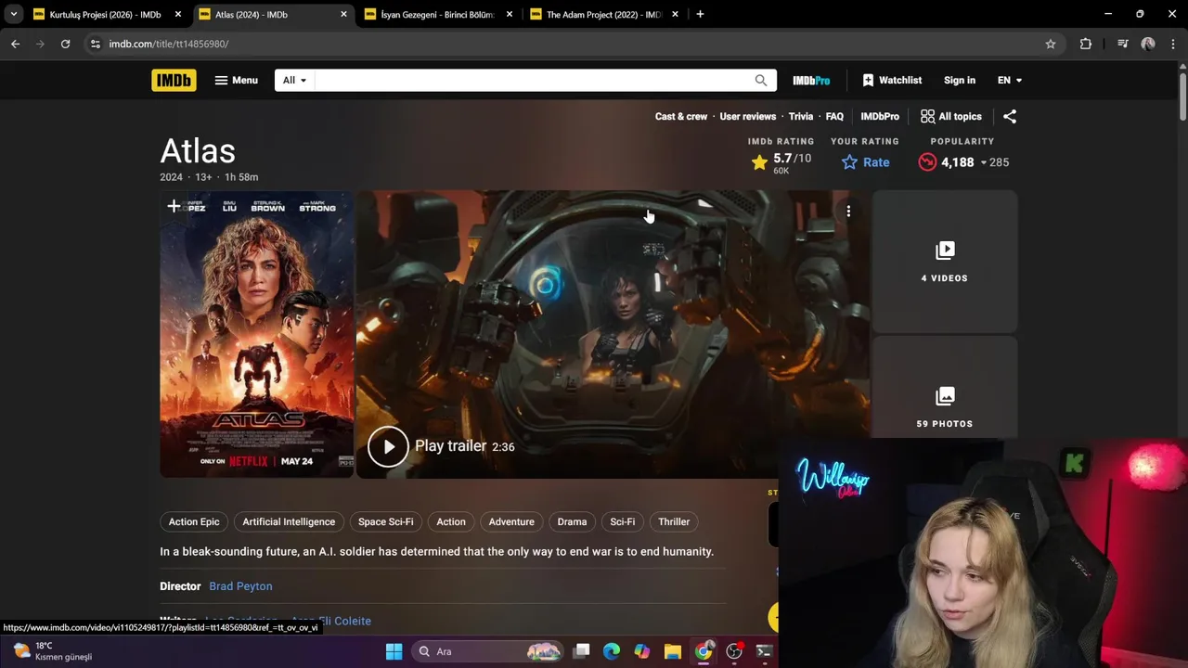This screenshot has height=668, width=1188.
Task: View site information icon
Action: (x=95, y=44)
